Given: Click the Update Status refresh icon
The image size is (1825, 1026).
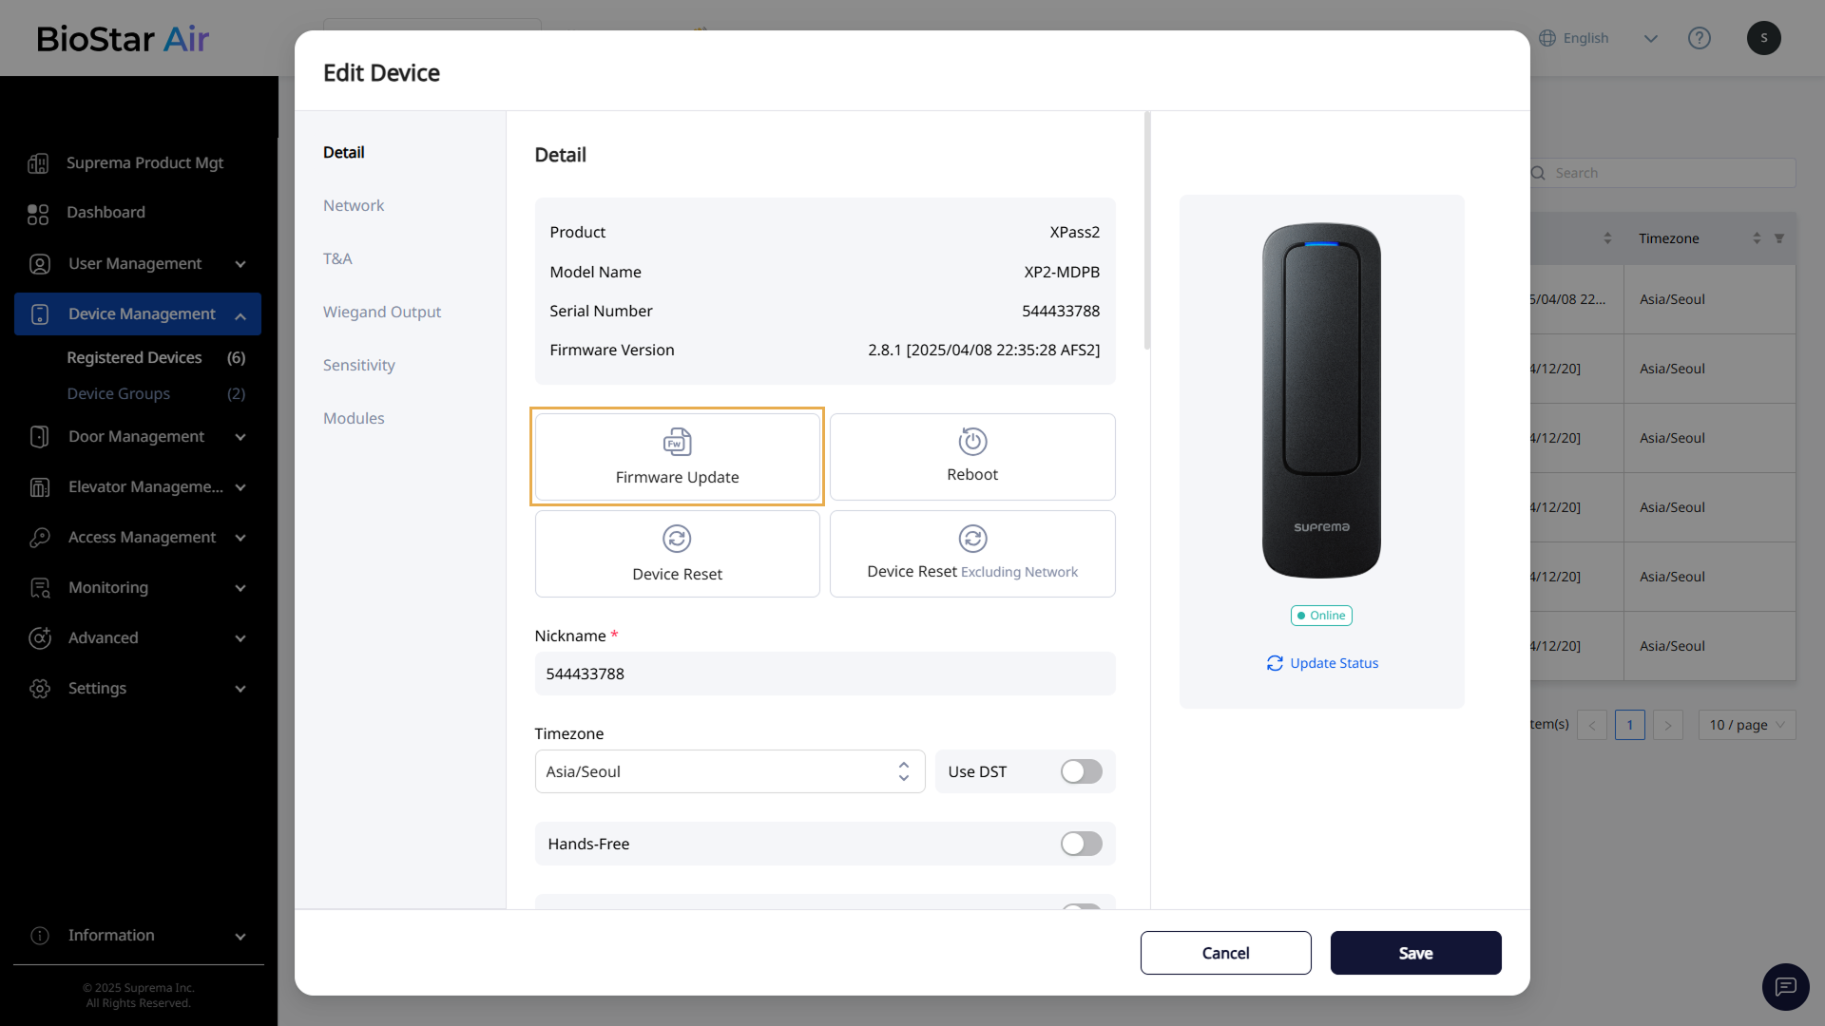Looking at the screenshot, I should 1275,663.
